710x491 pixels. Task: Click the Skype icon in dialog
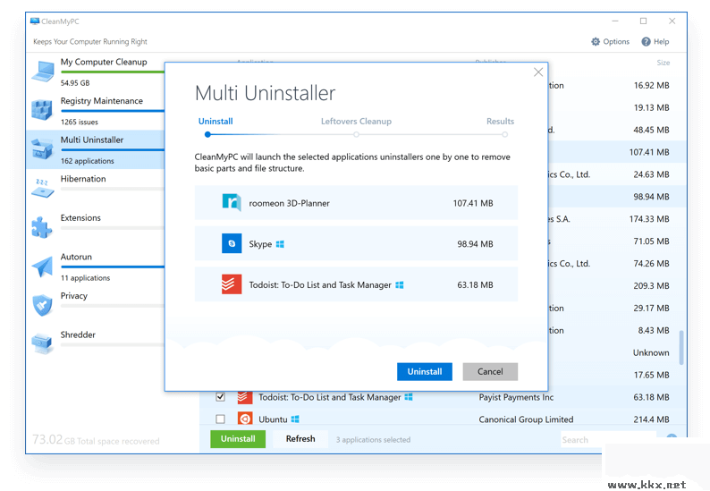(x=232, y=243)
